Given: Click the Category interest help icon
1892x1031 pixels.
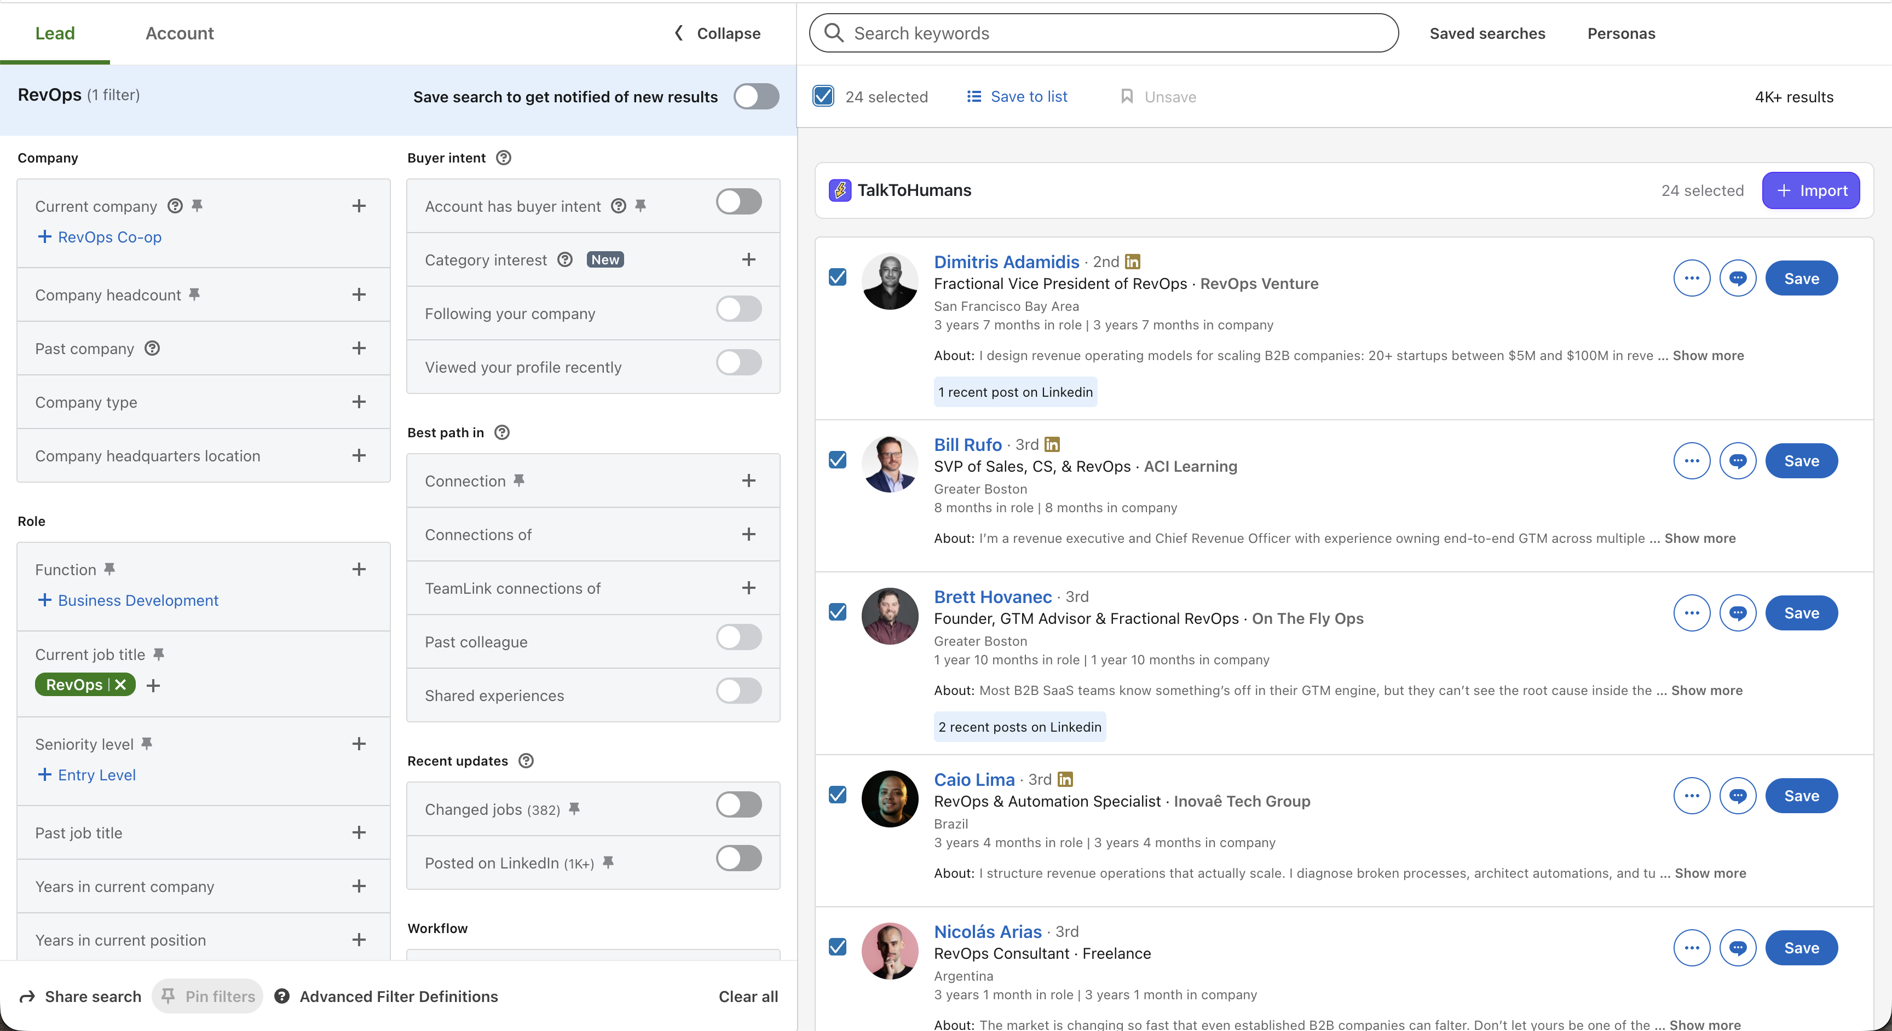Looking at the screenshot, I should click(565, 259).
